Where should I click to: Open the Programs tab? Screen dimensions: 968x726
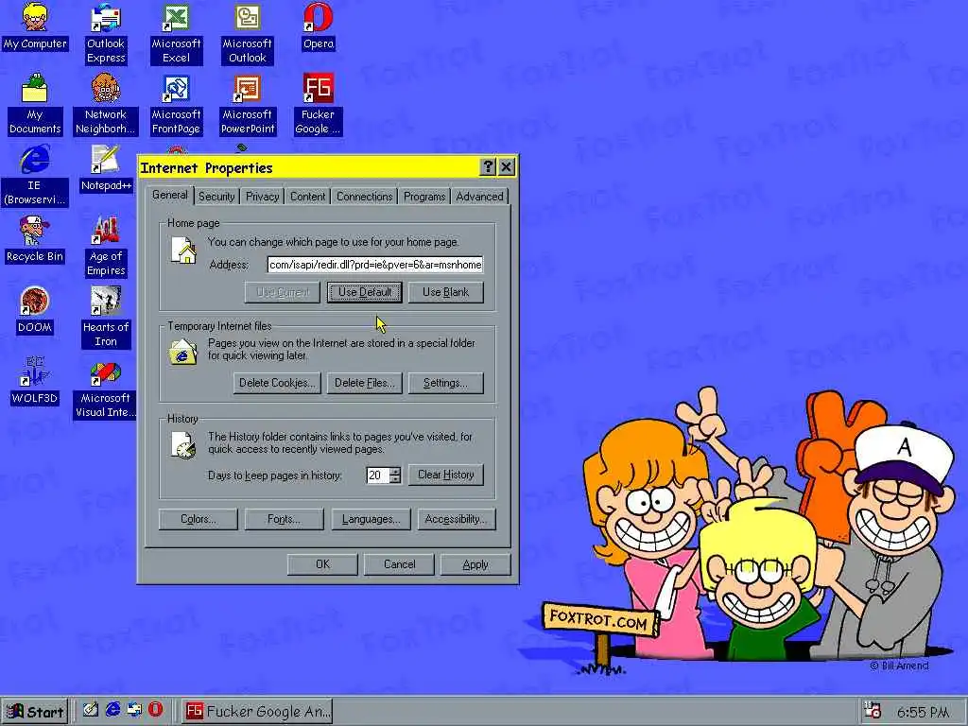coord(424,197)
